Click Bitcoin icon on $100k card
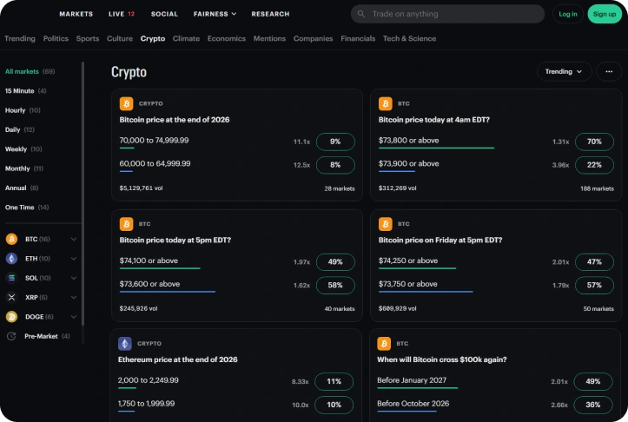 (x=384, y=344)
